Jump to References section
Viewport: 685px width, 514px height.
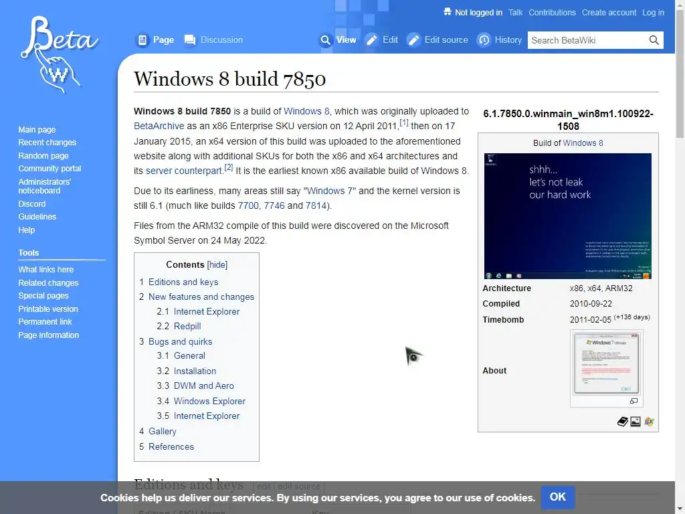tap(171, 446)
